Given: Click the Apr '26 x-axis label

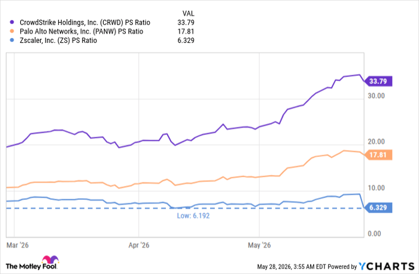Looking at the screenshot, I should (139, 245).
